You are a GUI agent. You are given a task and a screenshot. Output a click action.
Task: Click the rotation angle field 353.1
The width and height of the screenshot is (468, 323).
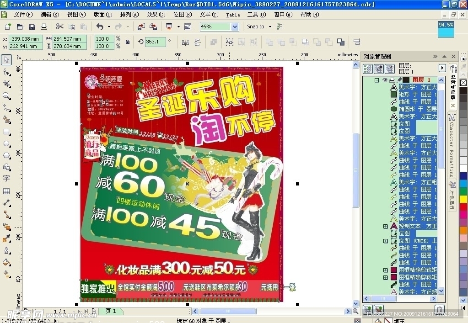pyautogui.click(x=155, y=42)
